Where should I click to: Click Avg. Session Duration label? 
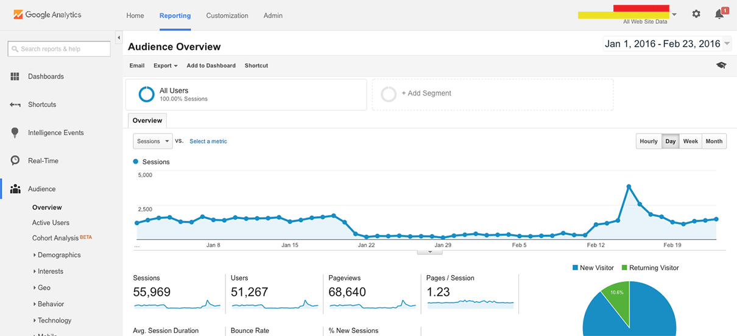(x=166, y=331)
